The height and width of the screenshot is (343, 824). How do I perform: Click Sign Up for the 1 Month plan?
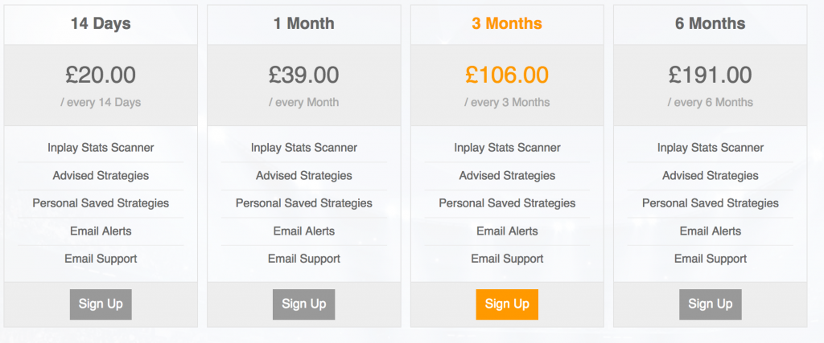303,304
